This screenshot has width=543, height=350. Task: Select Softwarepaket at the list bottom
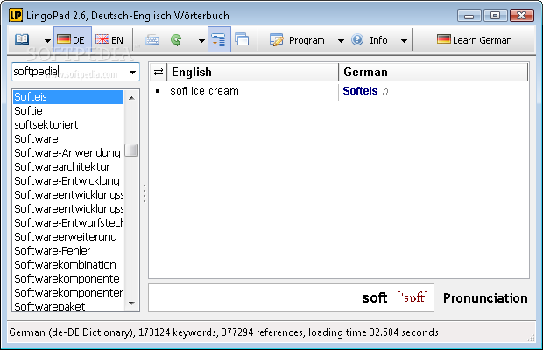tap(68, 306)
